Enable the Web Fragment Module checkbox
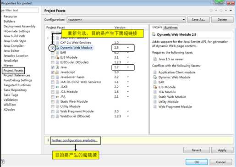The width and height of the screenshot is (236, 167). point(53,111)
